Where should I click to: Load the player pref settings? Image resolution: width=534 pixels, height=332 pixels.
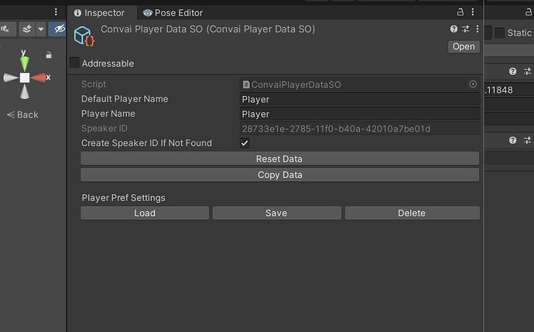[145, 213]
